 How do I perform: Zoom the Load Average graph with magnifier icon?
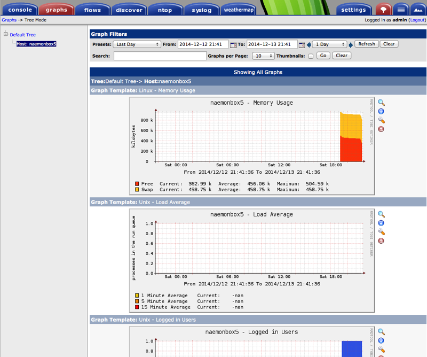381,214
